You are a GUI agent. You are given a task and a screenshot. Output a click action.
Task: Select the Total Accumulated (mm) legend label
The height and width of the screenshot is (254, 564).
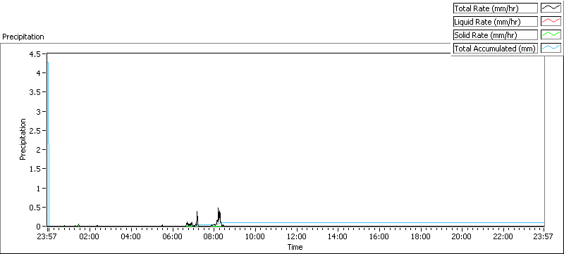496,48
